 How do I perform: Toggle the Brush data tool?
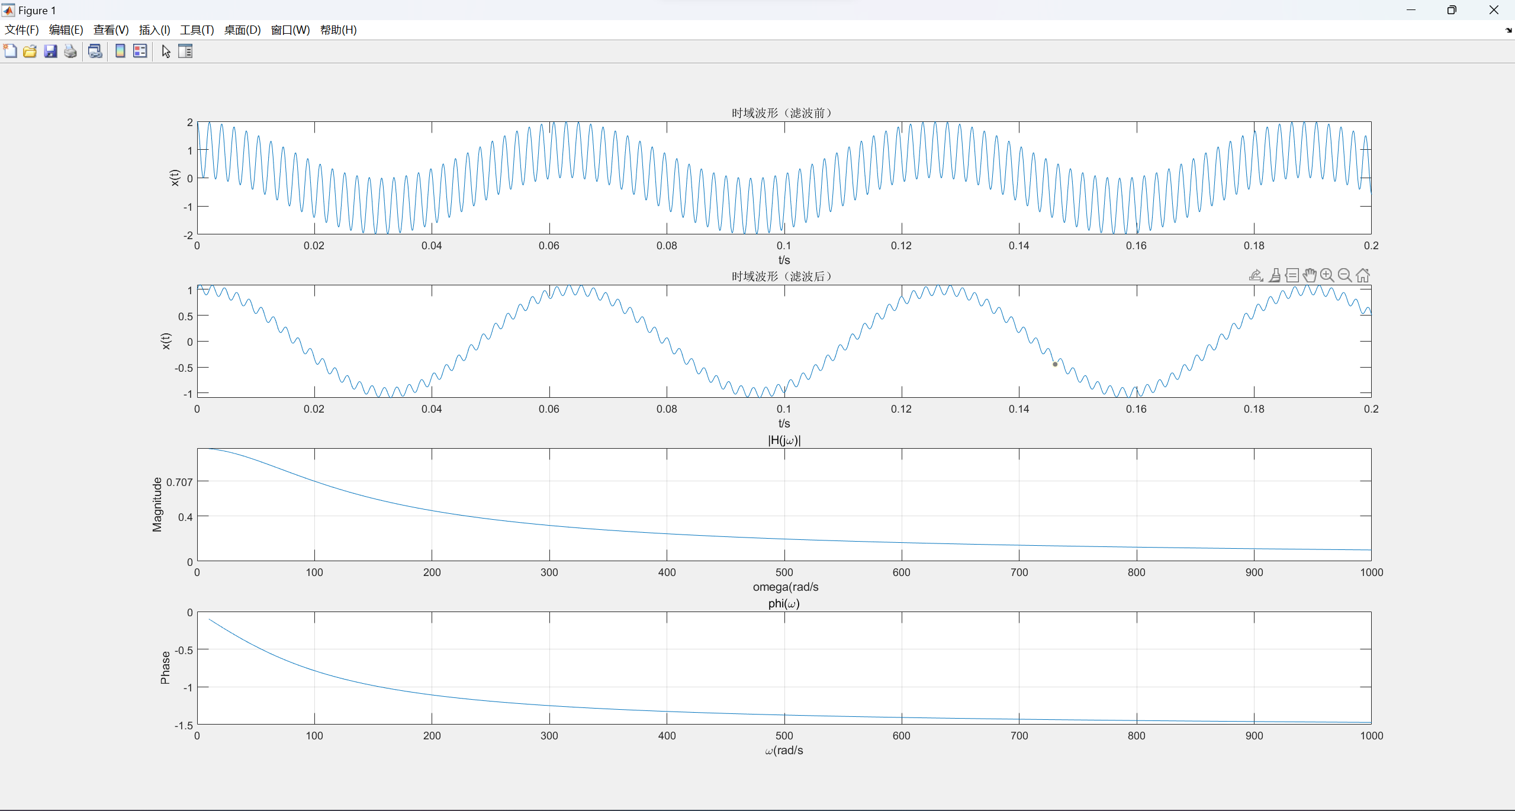tap(1275, 275)
